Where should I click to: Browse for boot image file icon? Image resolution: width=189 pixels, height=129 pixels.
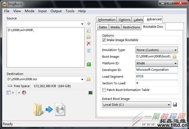[175, 57]
